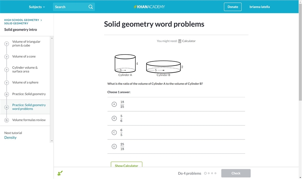Click the search magnifier icon

click(x=91, y=7)
